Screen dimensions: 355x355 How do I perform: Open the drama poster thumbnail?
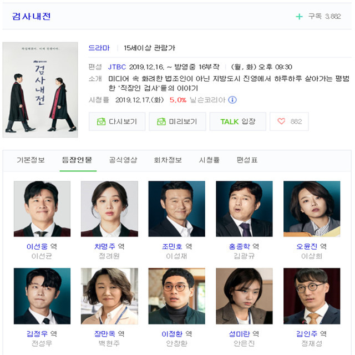tap(40, 90)
